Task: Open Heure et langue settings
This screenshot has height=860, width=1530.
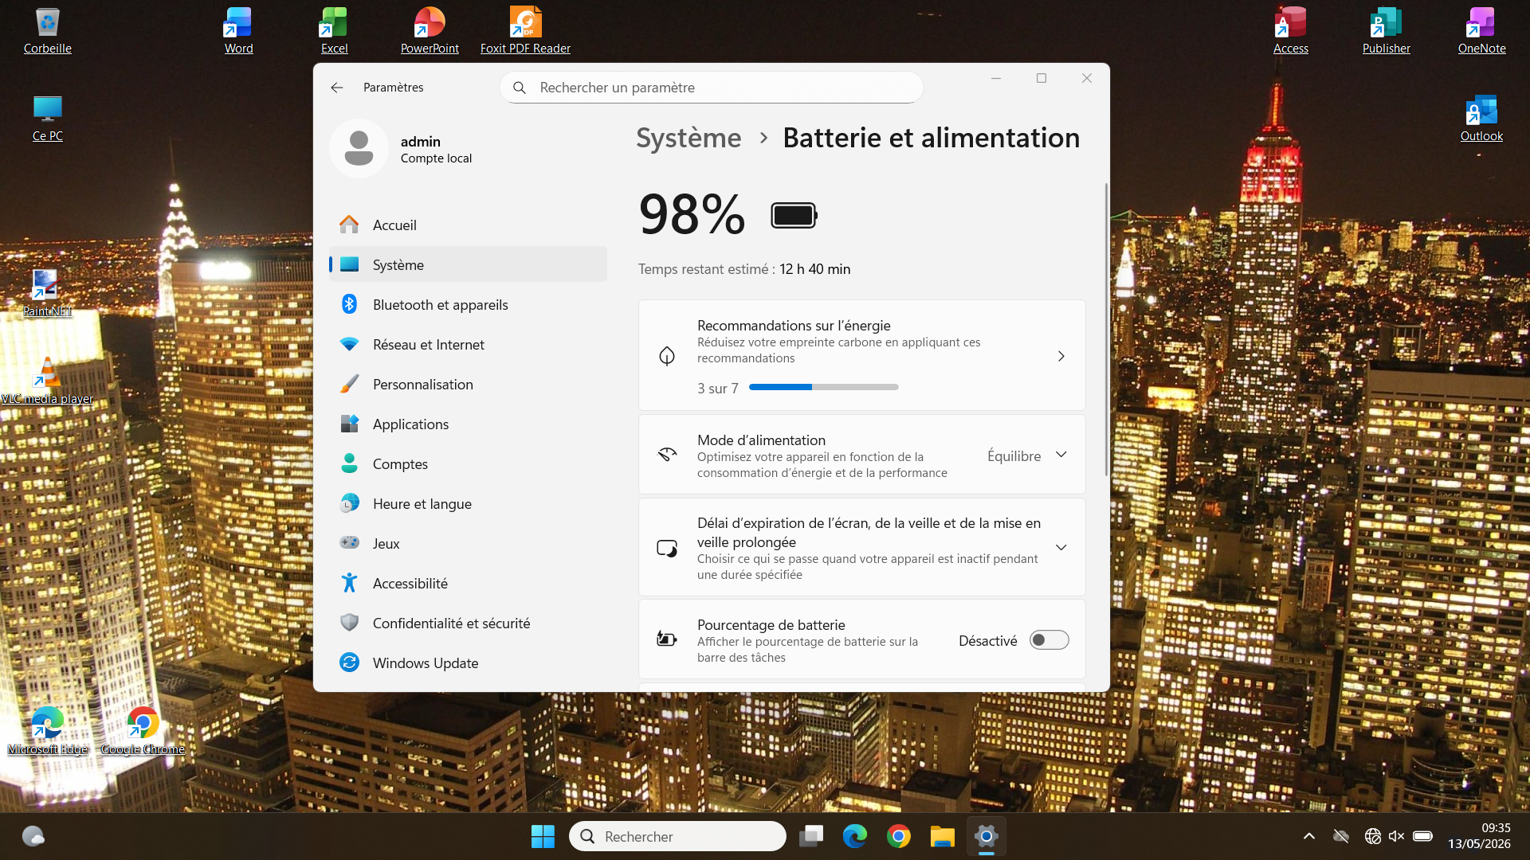Action: click(468, 504)
